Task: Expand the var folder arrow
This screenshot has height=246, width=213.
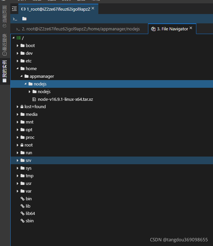Action: [18, 191]
